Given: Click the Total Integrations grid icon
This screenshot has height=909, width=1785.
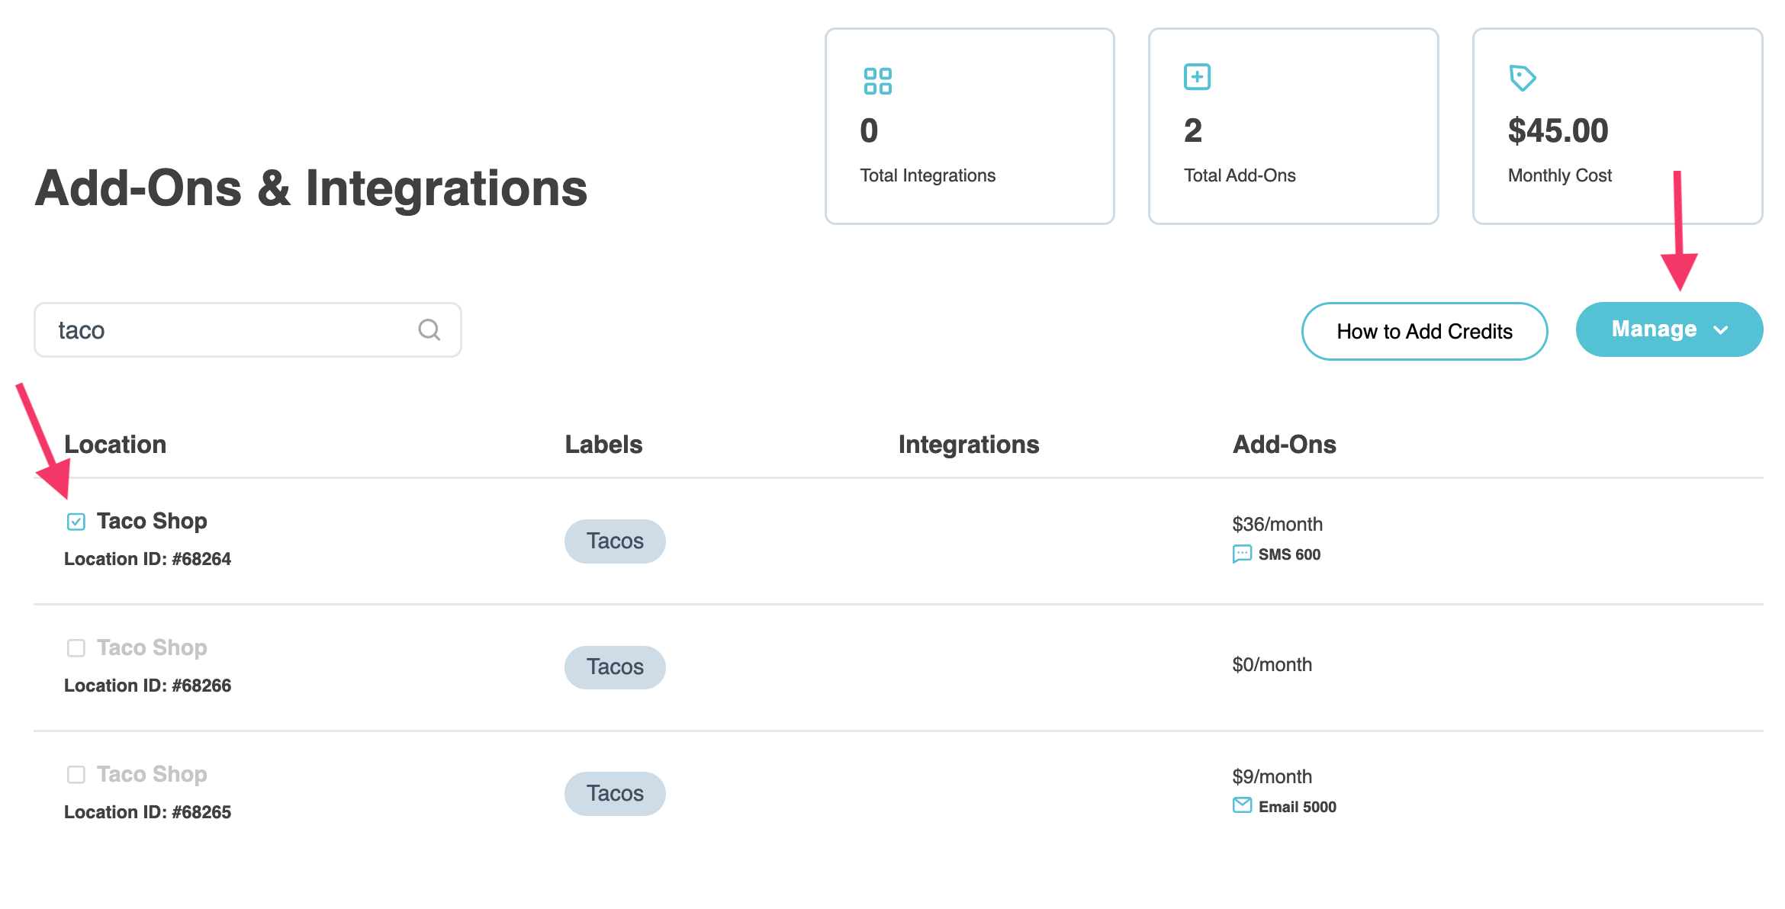Looking at the screenshot, I should point(878,80).
